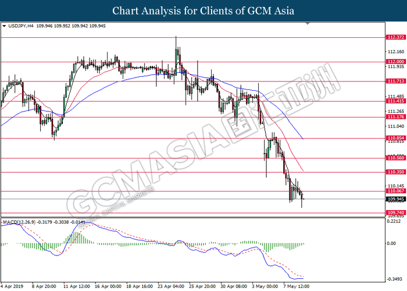The image size is (407, 291).
Task: Click the 110.145 price axis value
Action: pos(396,186)
